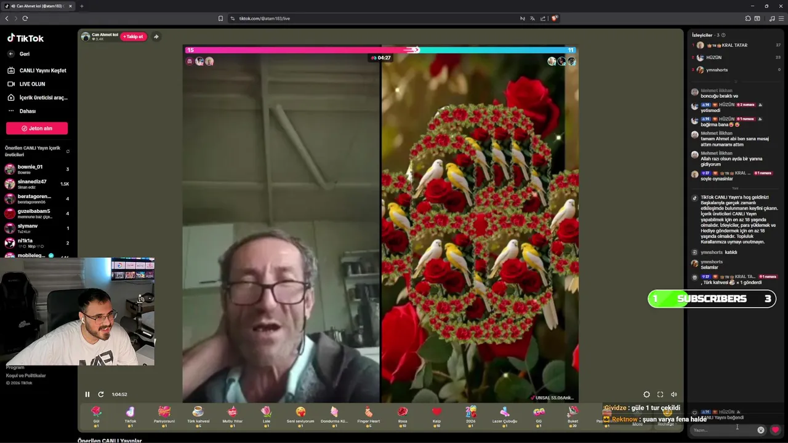The width and height of the screenshot is (788, 443).
Task: Open top viewer HÜZÜN
Action: 736,57
